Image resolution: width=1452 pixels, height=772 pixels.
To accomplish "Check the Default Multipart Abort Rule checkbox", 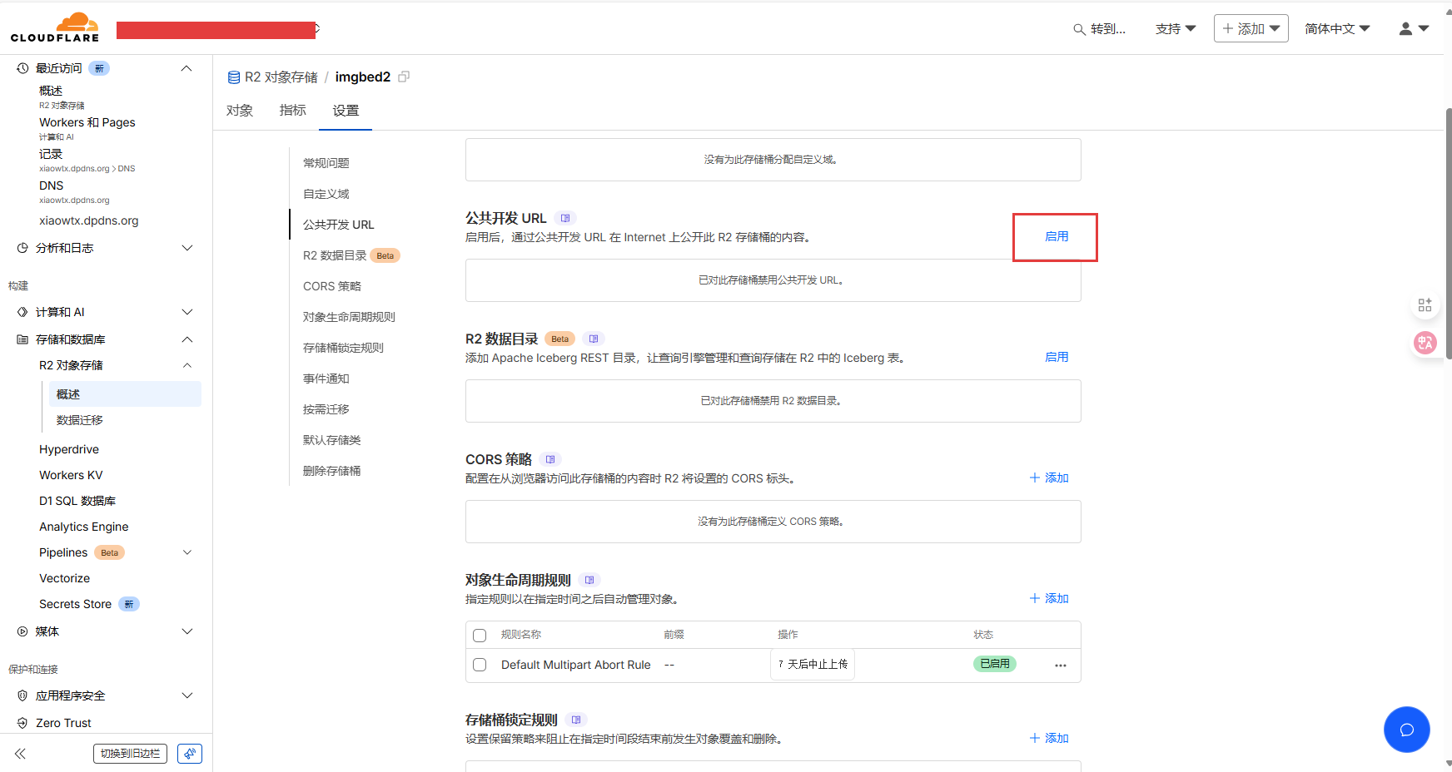I will coord(480,665).
